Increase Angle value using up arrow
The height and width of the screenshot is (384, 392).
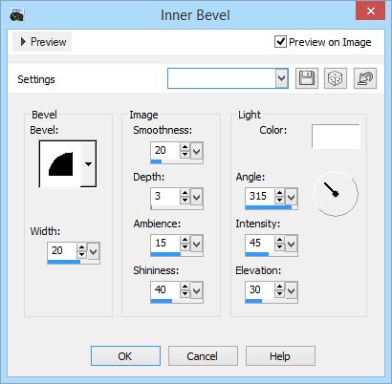click(279, 193)
